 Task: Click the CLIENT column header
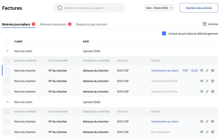(x=18, y=41)
